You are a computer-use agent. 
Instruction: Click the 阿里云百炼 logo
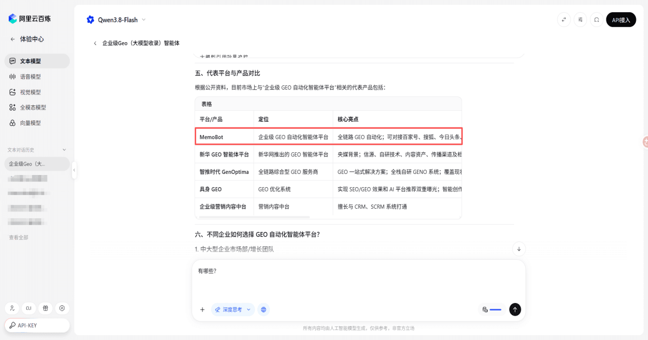(30, 19)
